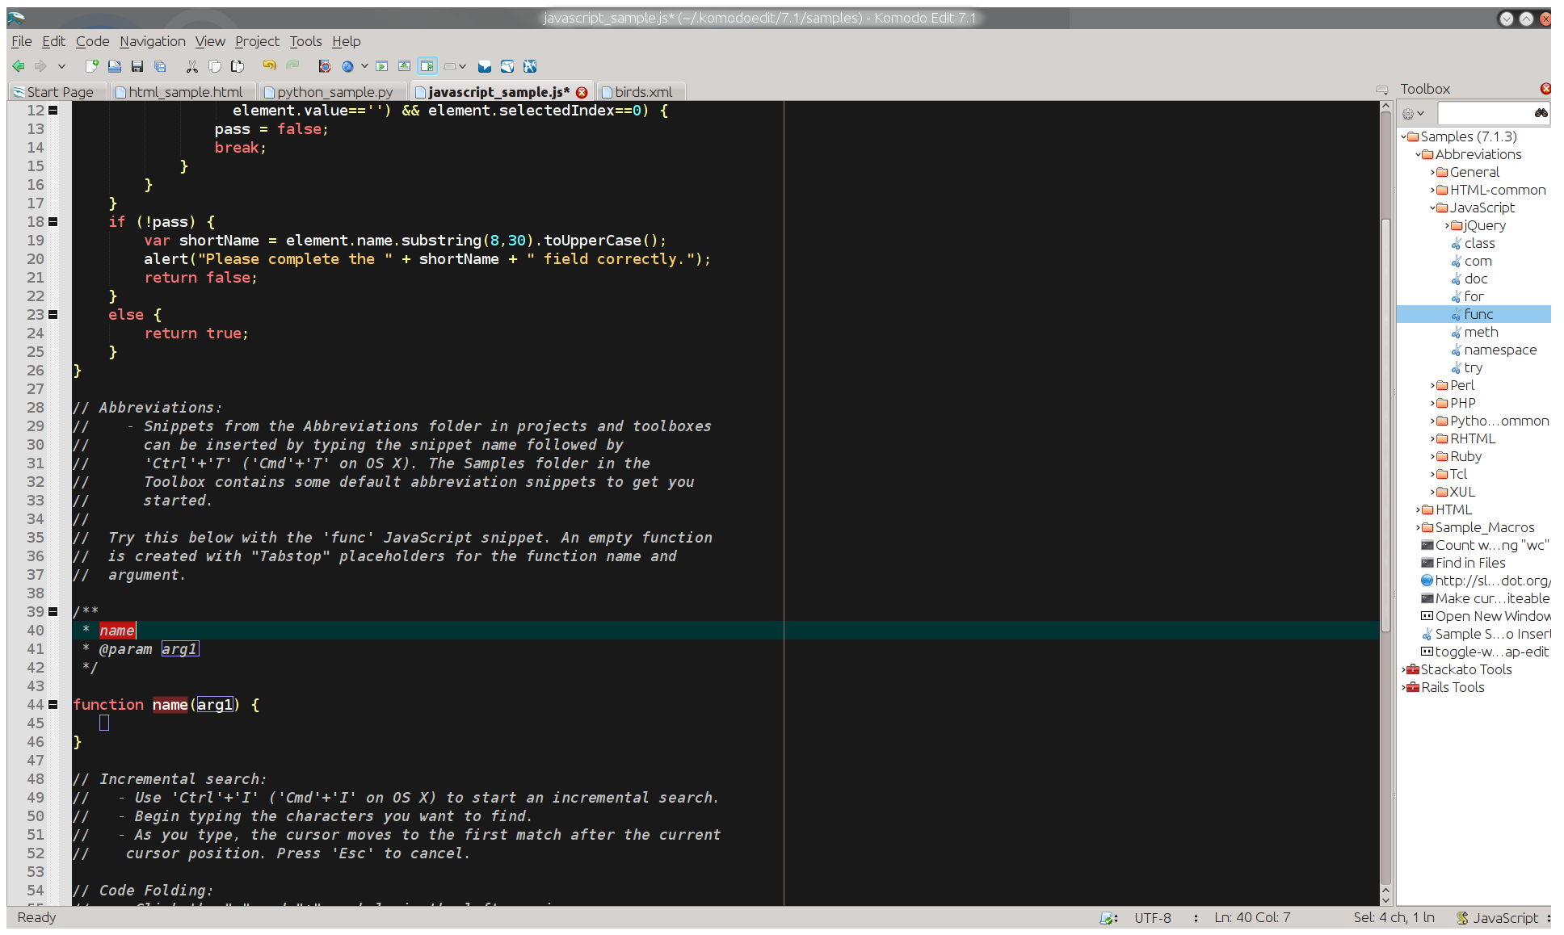Select the 'class' snippet

point(1479,243)
